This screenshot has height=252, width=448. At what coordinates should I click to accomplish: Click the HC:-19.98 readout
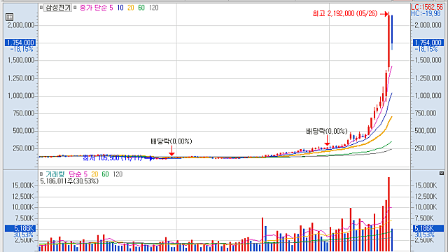tap(426, 13)
